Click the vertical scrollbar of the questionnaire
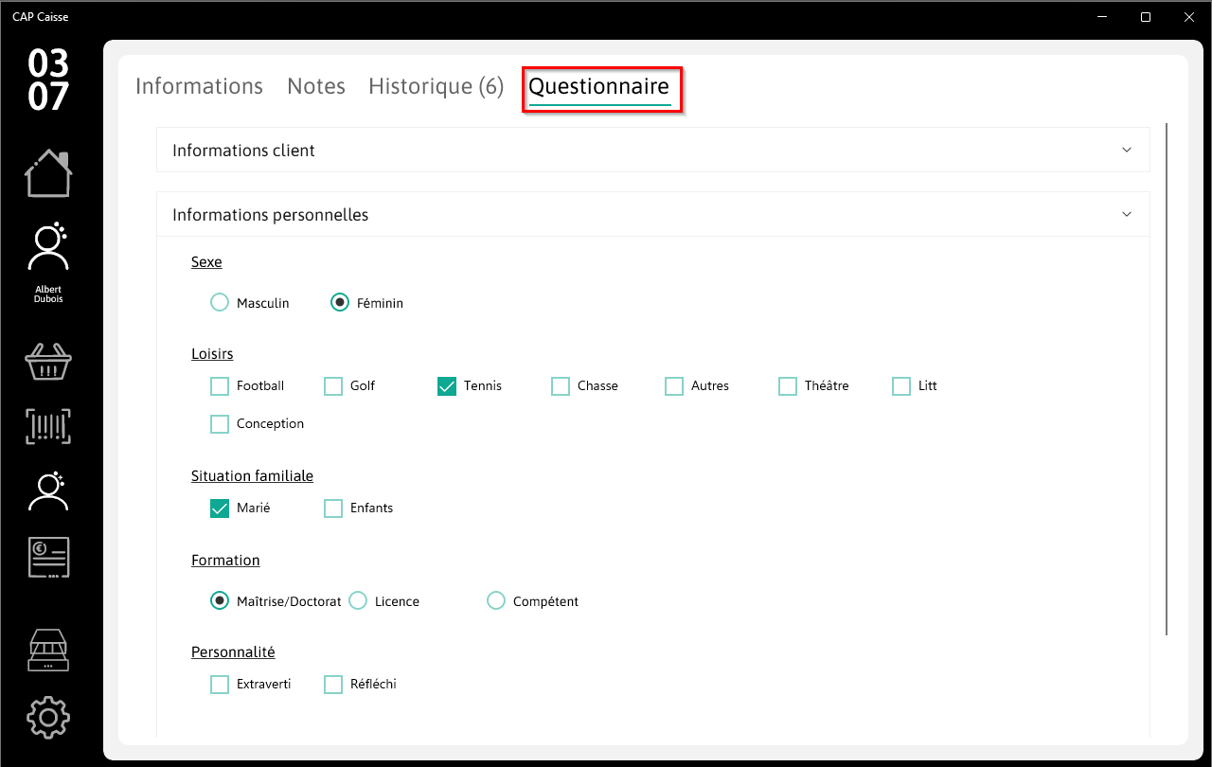 1167,379
